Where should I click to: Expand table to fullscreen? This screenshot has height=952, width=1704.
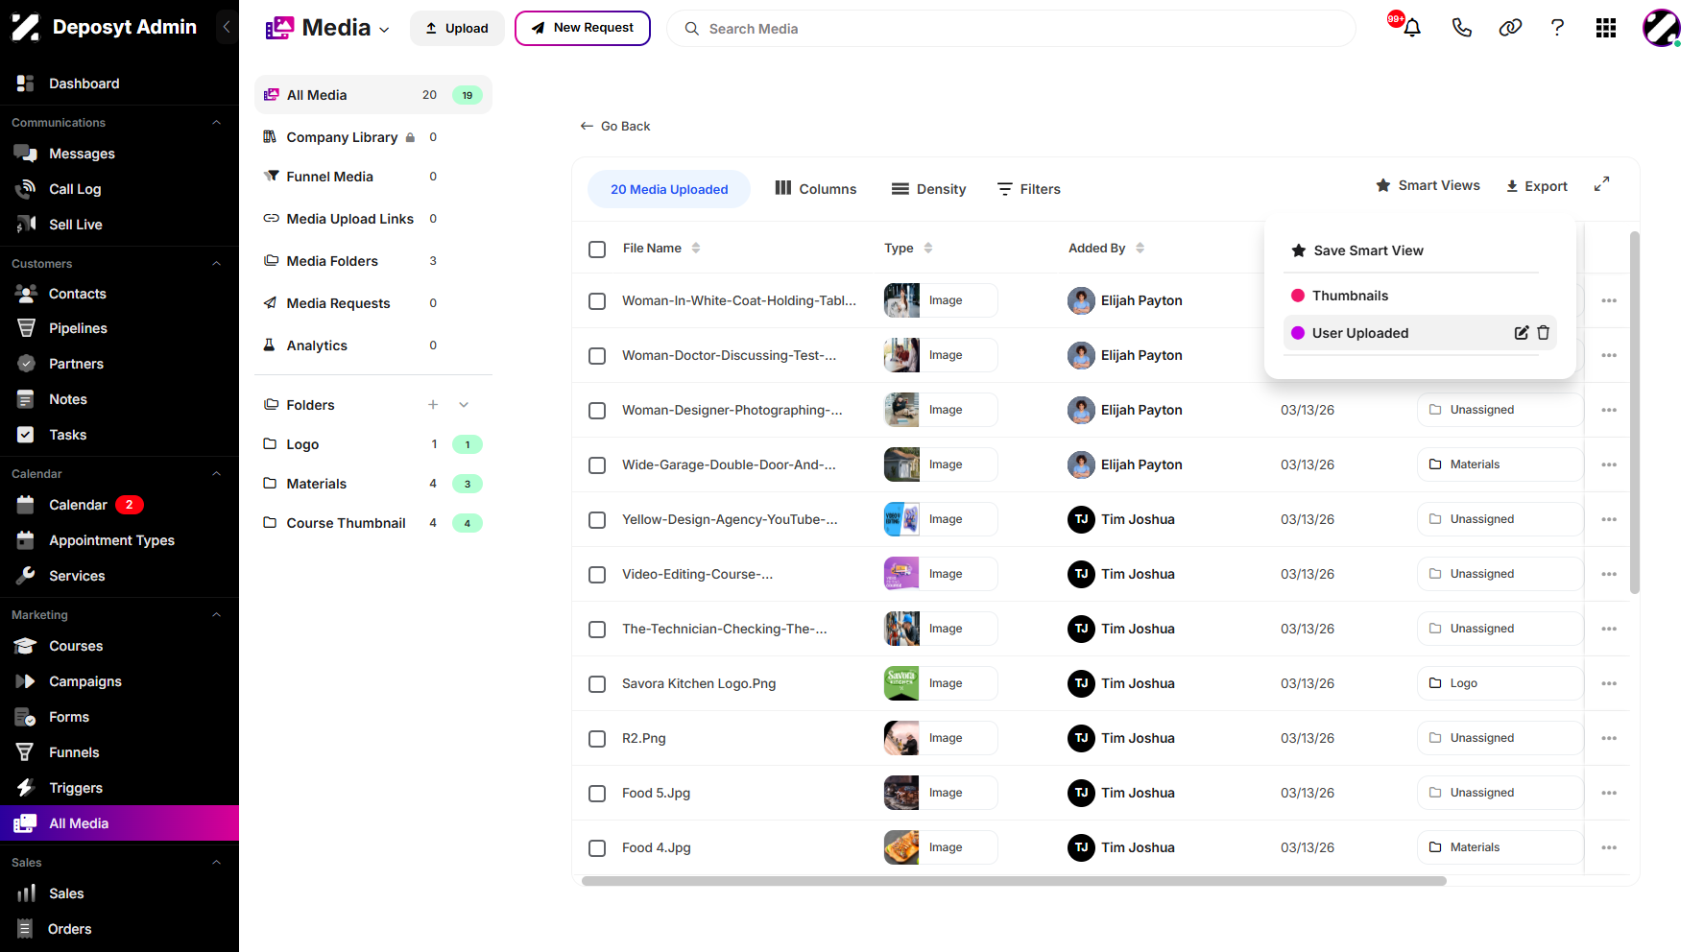(x=1601, y=184)
